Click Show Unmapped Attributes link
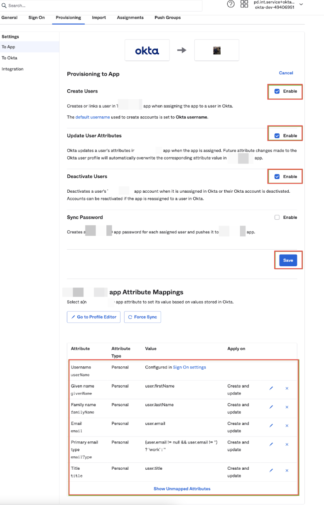The image size is (324, 505). click(x=182, y=489)
